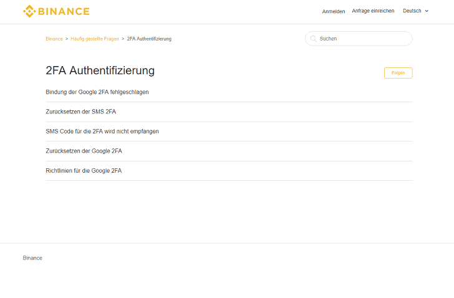Viewport: 454px width, 298px height.
Task: Click the 2FA Authentifizierung page heading
Action: (100, 70)
